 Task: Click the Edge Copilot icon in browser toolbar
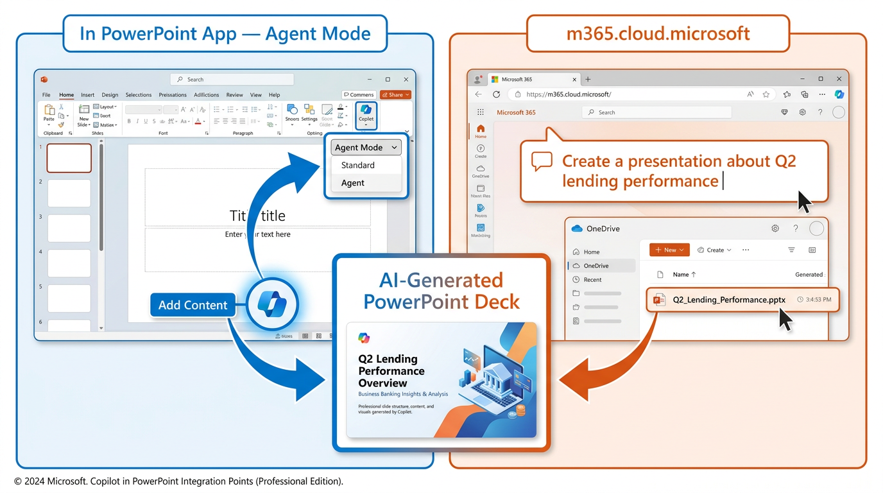pos(839,94)
